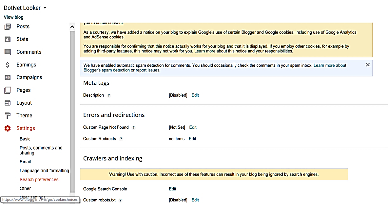Select the Settings menu item
388x204 pixels.
(26, 128)
